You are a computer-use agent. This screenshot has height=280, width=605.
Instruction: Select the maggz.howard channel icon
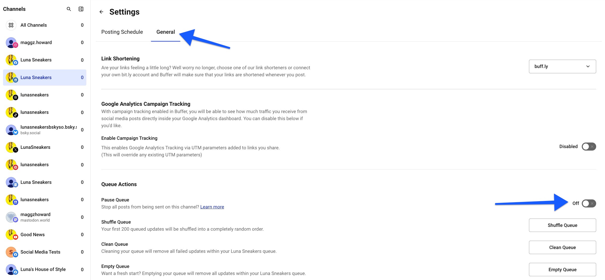pos(11,42)
